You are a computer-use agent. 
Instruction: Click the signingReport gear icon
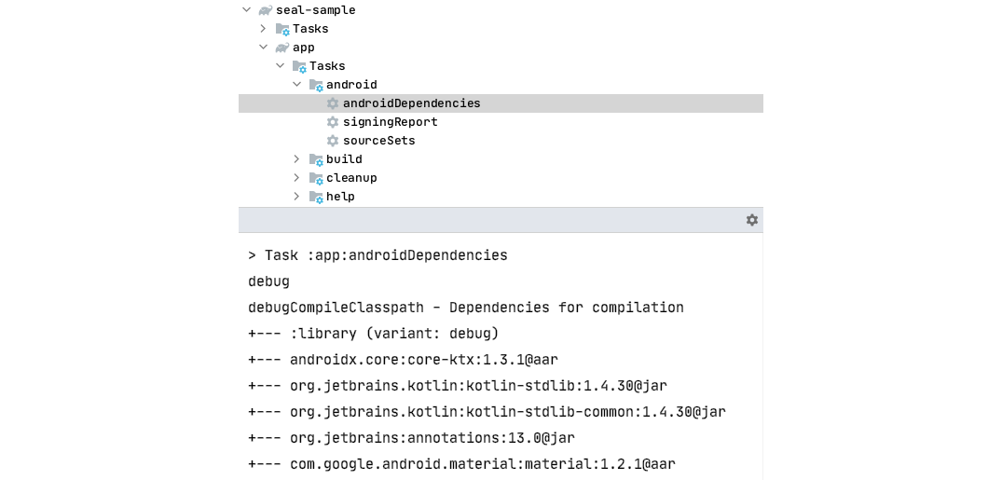(x=333, y=121)
